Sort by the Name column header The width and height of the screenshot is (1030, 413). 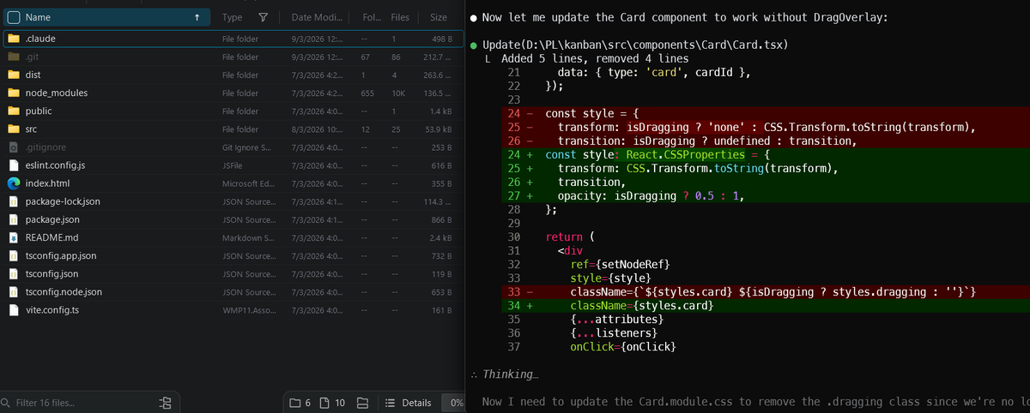[39, 17]
